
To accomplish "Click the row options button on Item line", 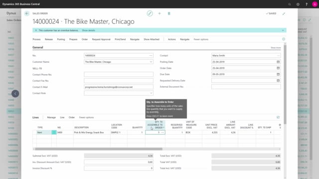I will click(54, 132).
